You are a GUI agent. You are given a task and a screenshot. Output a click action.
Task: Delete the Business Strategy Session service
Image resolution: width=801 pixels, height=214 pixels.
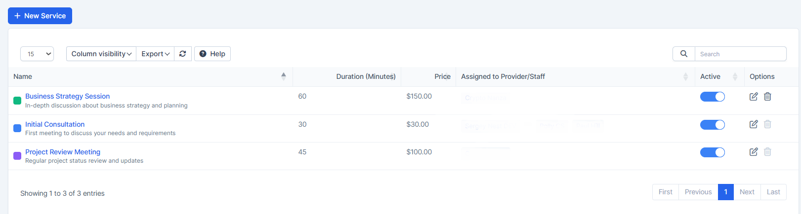(x=767, y=97)
